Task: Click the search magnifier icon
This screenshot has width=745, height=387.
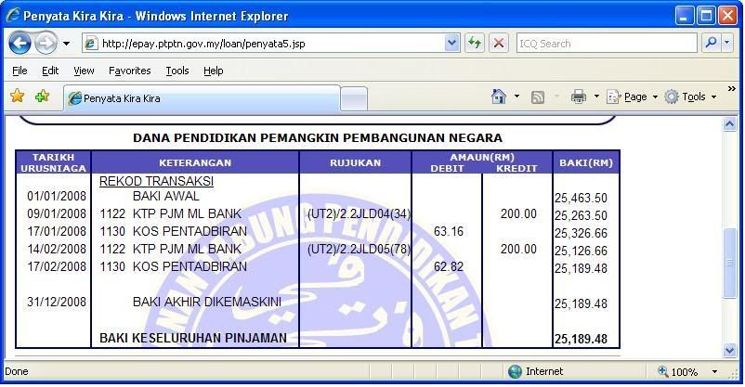Action: coord(711,43)
